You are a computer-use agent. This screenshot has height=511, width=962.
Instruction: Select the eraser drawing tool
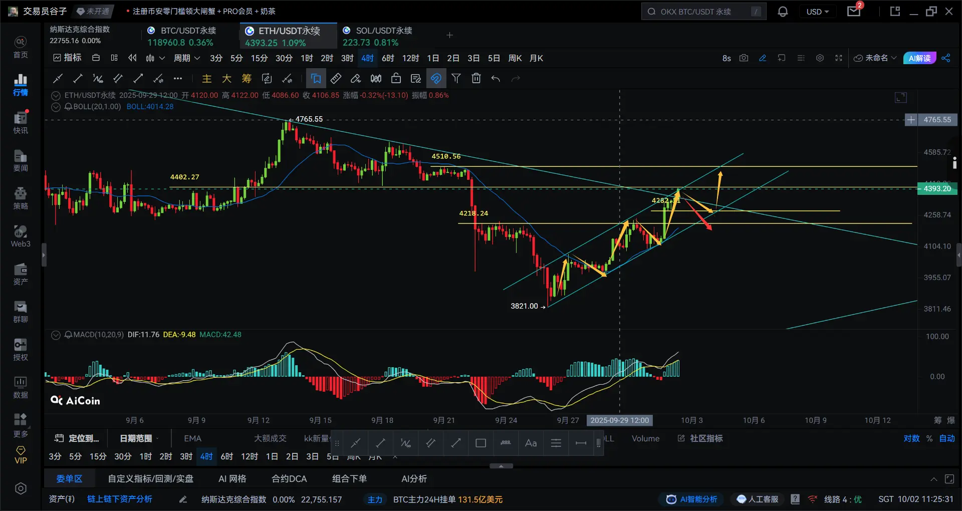pos(356,78)
